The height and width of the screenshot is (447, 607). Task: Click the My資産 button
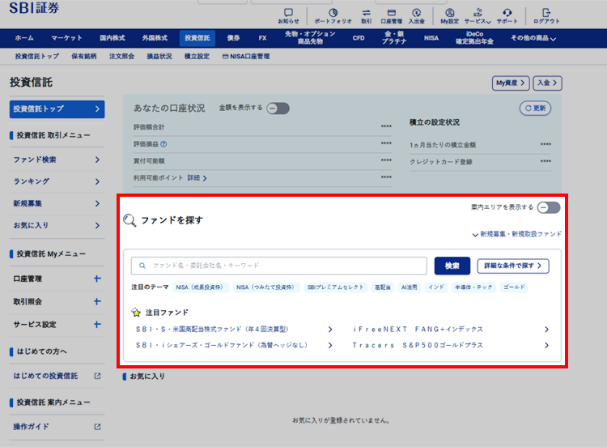point(511,83)
